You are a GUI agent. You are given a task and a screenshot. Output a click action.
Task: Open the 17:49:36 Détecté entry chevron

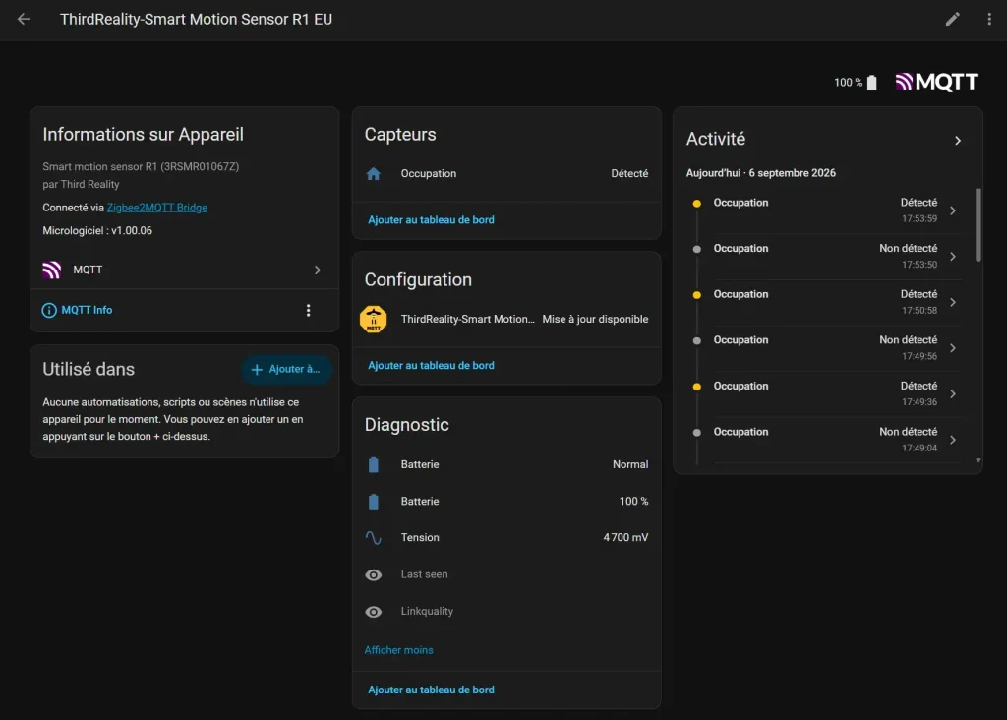(x=953, y=393)
